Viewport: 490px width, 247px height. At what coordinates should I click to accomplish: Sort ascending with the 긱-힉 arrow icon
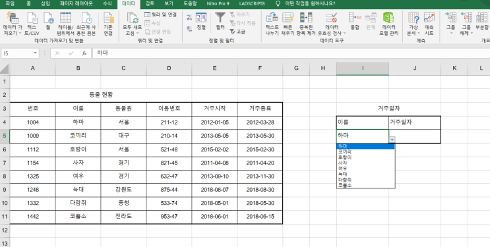coord(189,18)
